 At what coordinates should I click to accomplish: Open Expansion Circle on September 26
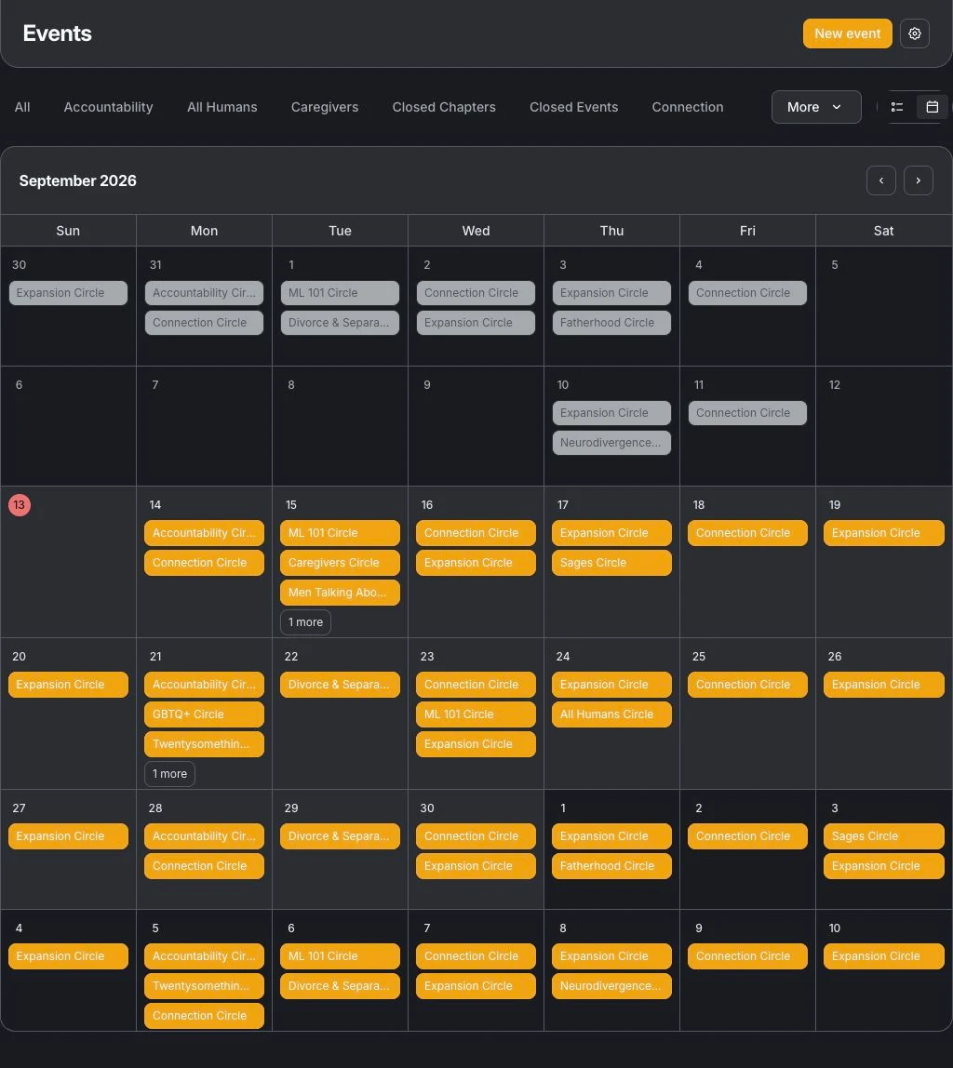tap(883, 685)
